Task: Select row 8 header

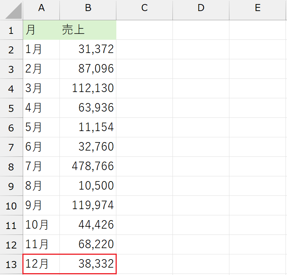Action: [11, 166]
